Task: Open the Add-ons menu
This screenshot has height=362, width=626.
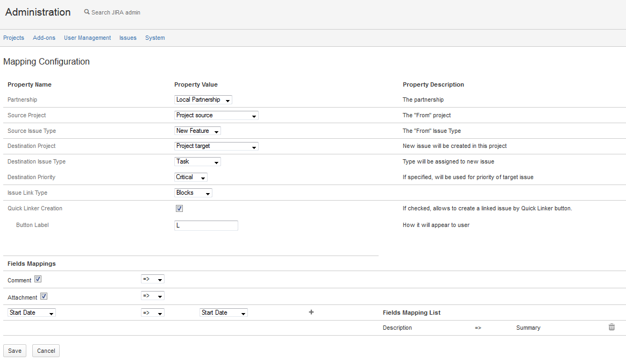Action: (x=44, y=38)
